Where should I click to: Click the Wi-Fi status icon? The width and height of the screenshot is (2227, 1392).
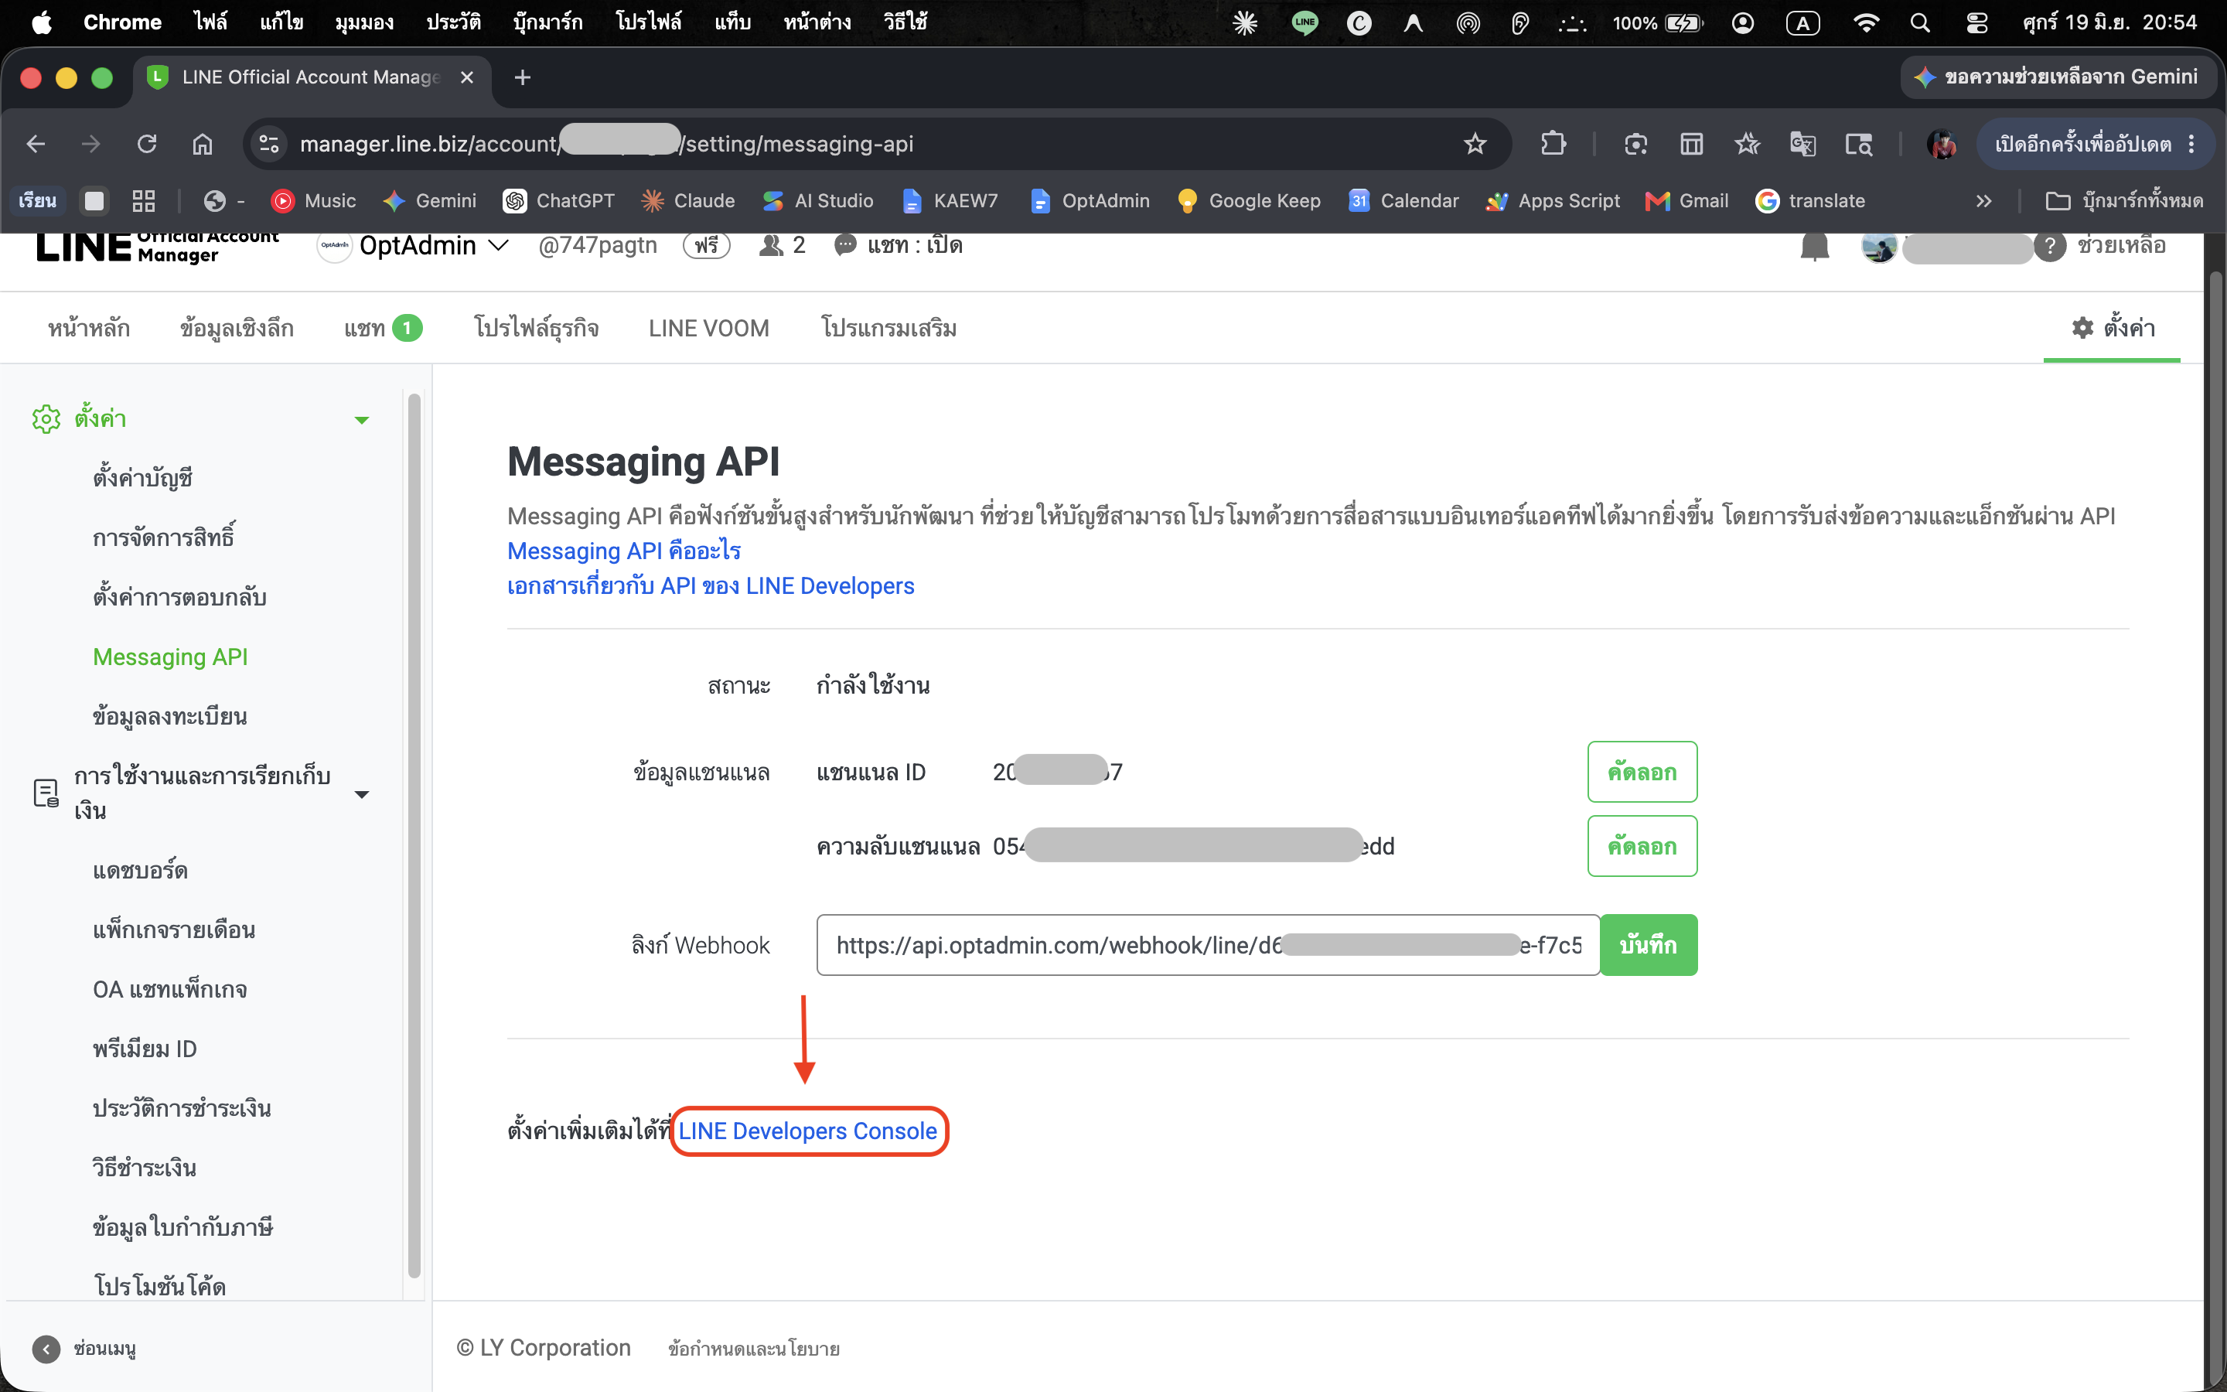pos(1865,23)
